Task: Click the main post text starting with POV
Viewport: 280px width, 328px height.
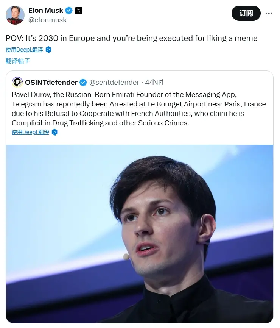Action: point(131,38)
